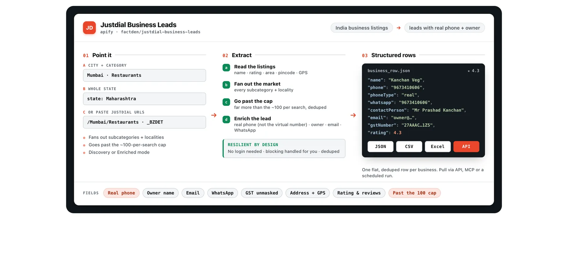The height and width of the screenshot is (278, 568).
Task: Click Fans out subcategories + localities bullet
Action: [x=126, y=137]
